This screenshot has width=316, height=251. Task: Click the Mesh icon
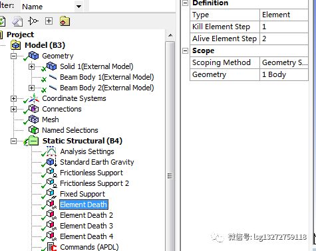point(33,120)
